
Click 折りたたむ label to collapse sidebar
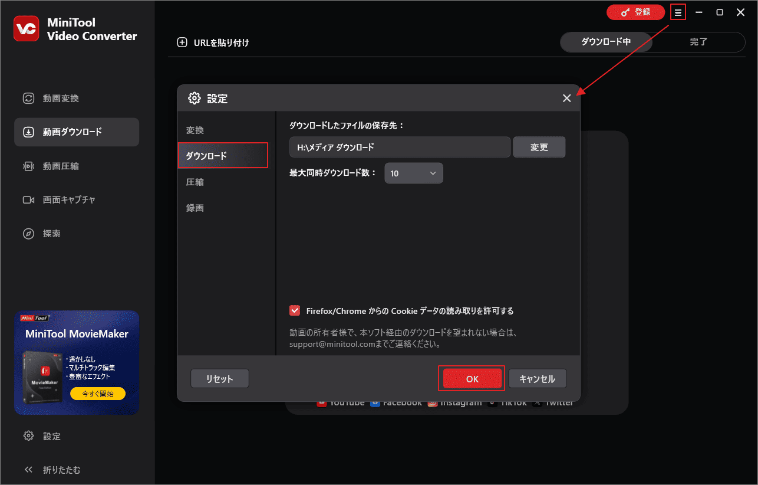[x=62, y=470]
